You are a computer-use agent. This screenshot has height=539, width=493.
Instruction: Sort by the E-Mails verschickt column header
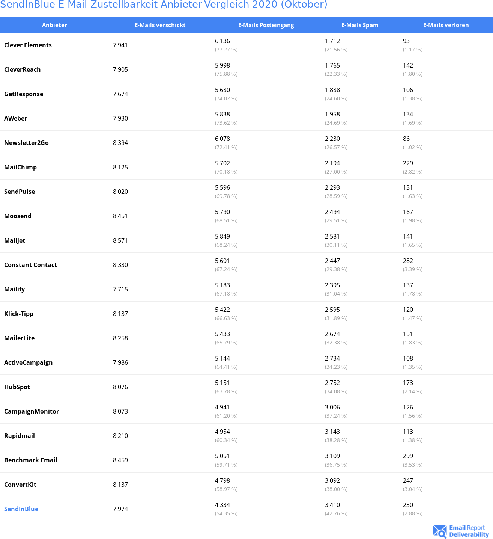(160, 25)
